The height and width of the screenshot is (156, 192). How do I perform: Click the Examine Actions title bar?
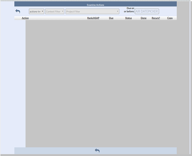(x=95, y=4)
